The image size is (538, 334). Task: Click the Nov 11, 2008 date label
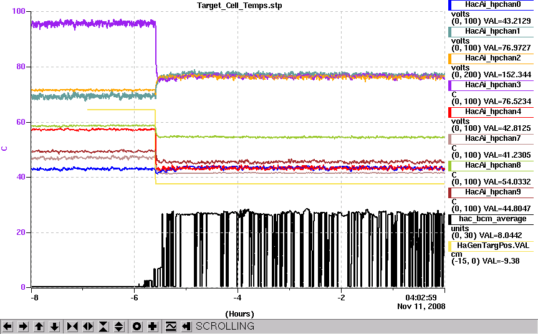pyautogui.click(x=421, y=306)
